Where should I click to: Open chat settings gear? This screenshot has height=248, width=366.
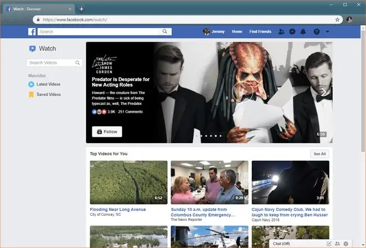point(346,243)
